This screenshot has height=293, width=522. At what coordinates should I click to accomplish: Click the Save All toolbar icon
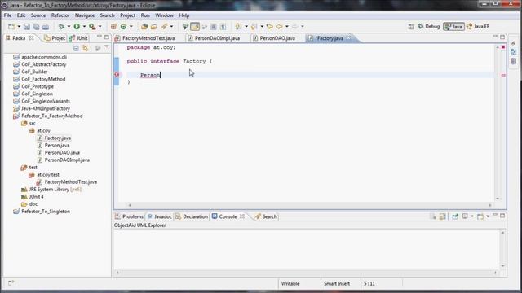coord(36,27)
